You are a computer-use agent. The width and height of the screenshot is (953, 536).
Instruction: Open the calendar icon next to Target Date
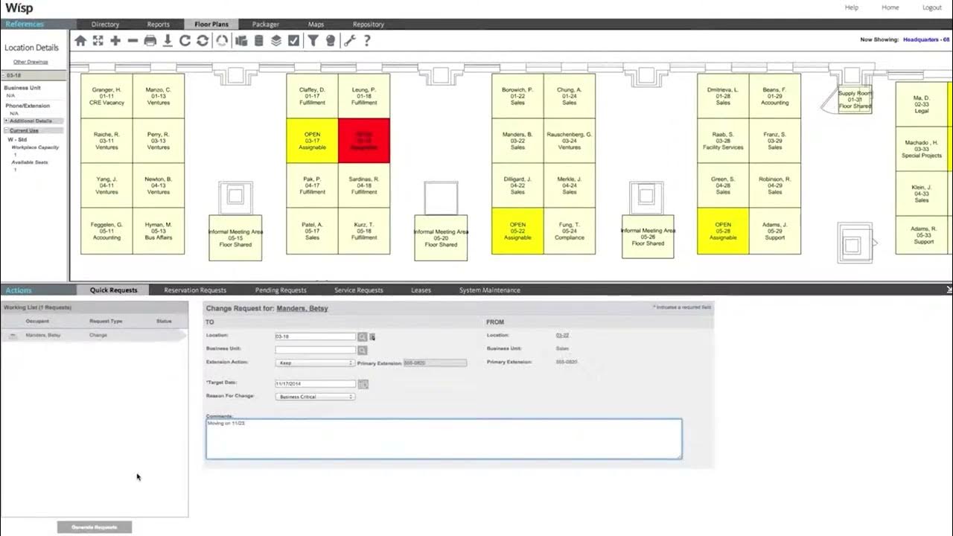click(363, 384)
